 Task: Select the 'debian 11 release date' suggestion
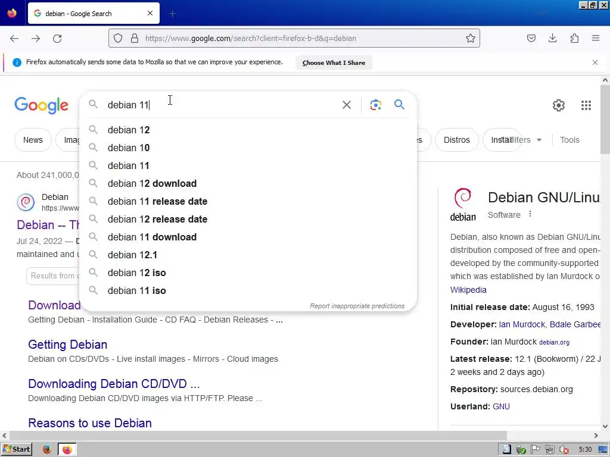pyautogui.click(x=248, y=201)
